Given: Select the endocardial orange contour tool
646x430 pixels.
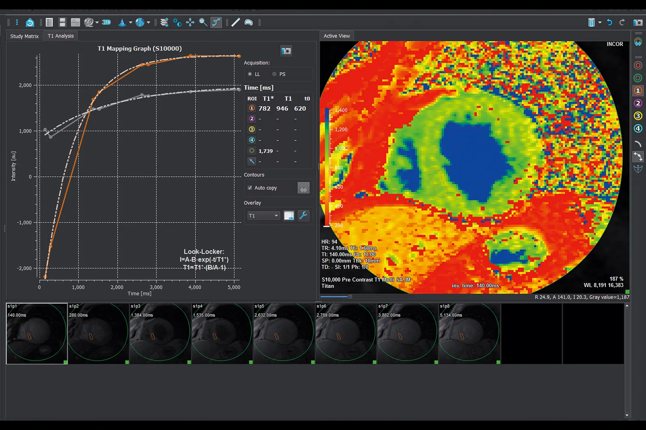Looking at the screenshot, I should [x=638, y=65].
